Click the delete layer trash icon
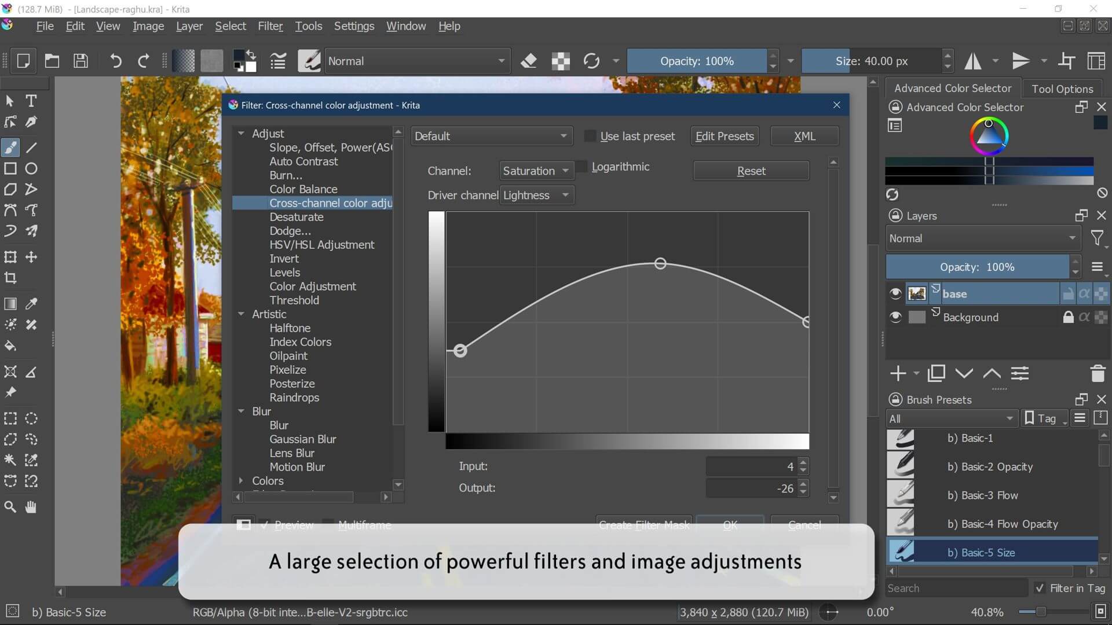The height and width of the screenshot is (625, 1112). click(x=1098, y=374)
